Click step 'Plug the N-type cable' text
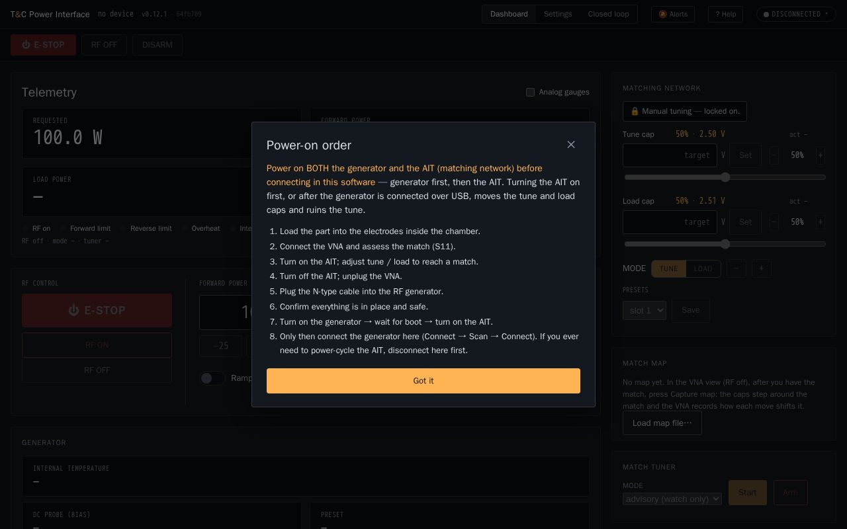The width and height of the screenshot is (847, 529). pos(361,292)
